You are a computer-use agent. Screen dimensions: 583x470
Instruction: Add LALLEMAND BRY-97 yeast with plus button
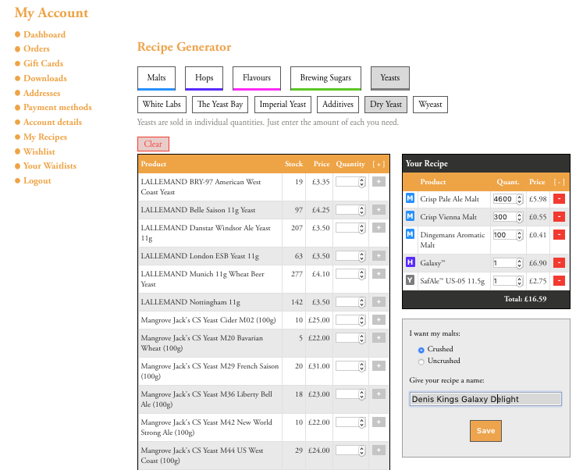pos(379,182)
